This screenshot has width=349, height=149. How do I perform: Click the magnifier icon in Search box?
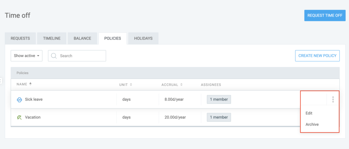point(54,56)
